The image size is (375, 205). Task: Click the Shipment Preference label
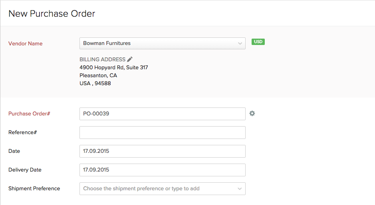coord(34,189)
